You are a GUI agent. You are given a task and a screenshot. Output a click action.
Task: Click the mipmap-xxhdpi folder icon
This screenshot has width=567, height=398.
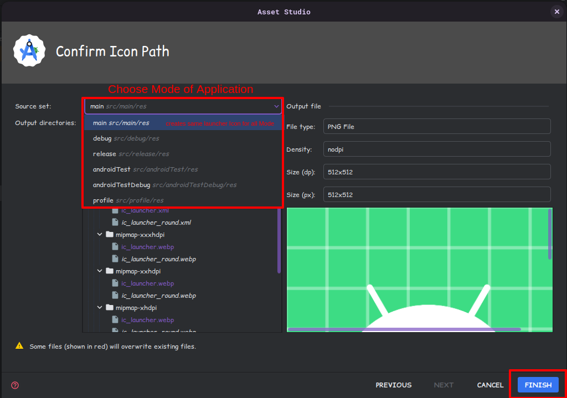(x=110, y=271)
